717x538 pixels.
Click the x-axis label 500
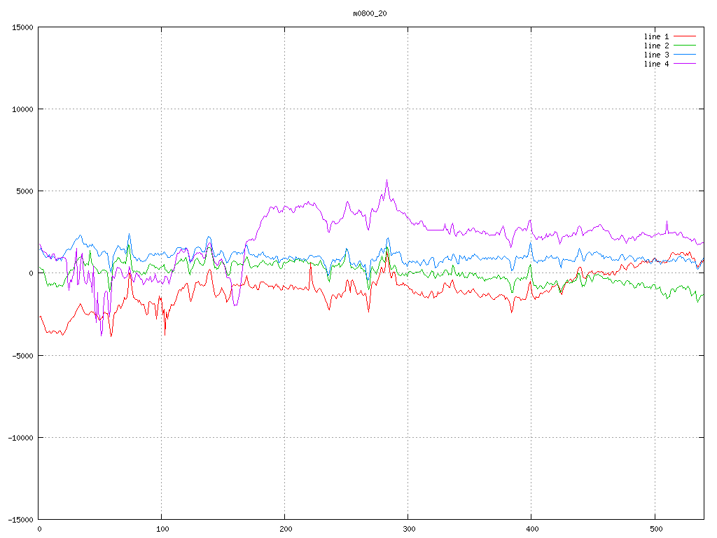(x=655, y=530)
